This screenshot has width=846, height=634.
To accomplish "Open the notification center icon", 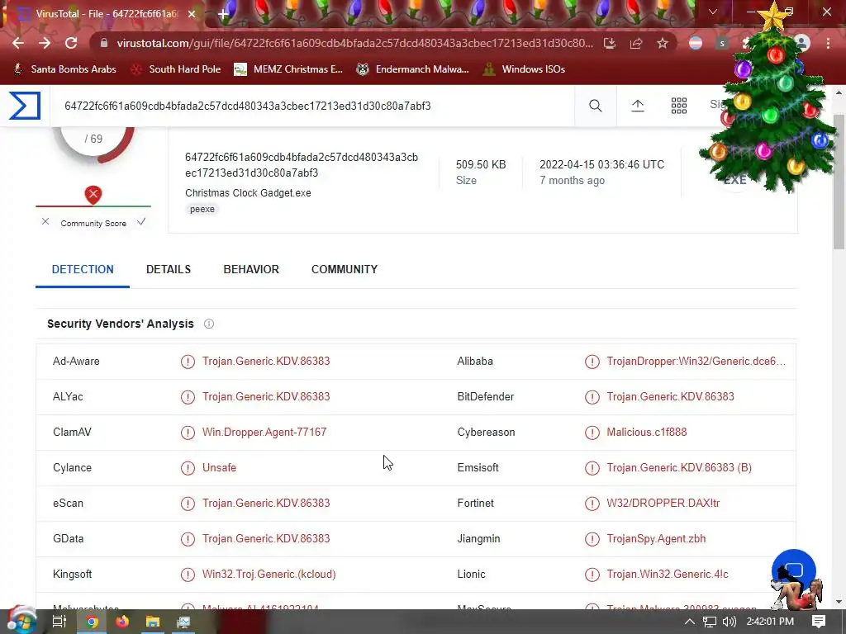I will coord(819,621).
